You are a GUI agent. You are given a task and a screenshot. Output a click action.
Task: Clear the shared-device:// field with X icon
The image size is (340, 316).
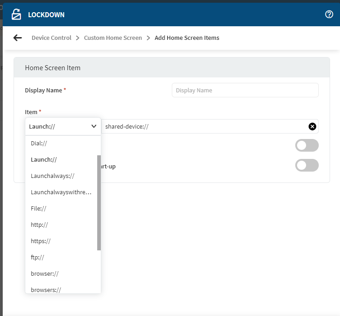click(312, 126)
